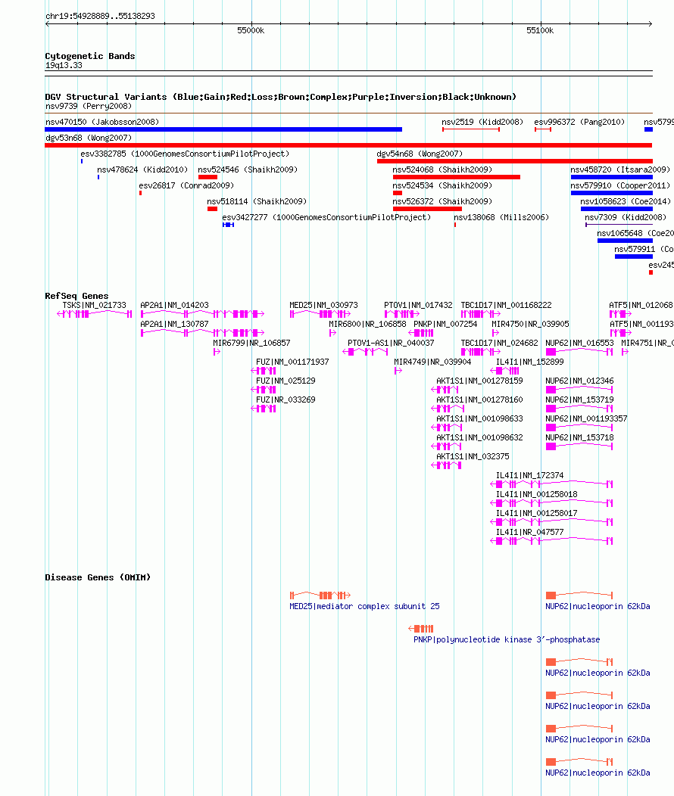Click AP2A1|NM_130787 gene model
Image resolution: width=674 pixels, height=796 pixels.
(203, 333)
